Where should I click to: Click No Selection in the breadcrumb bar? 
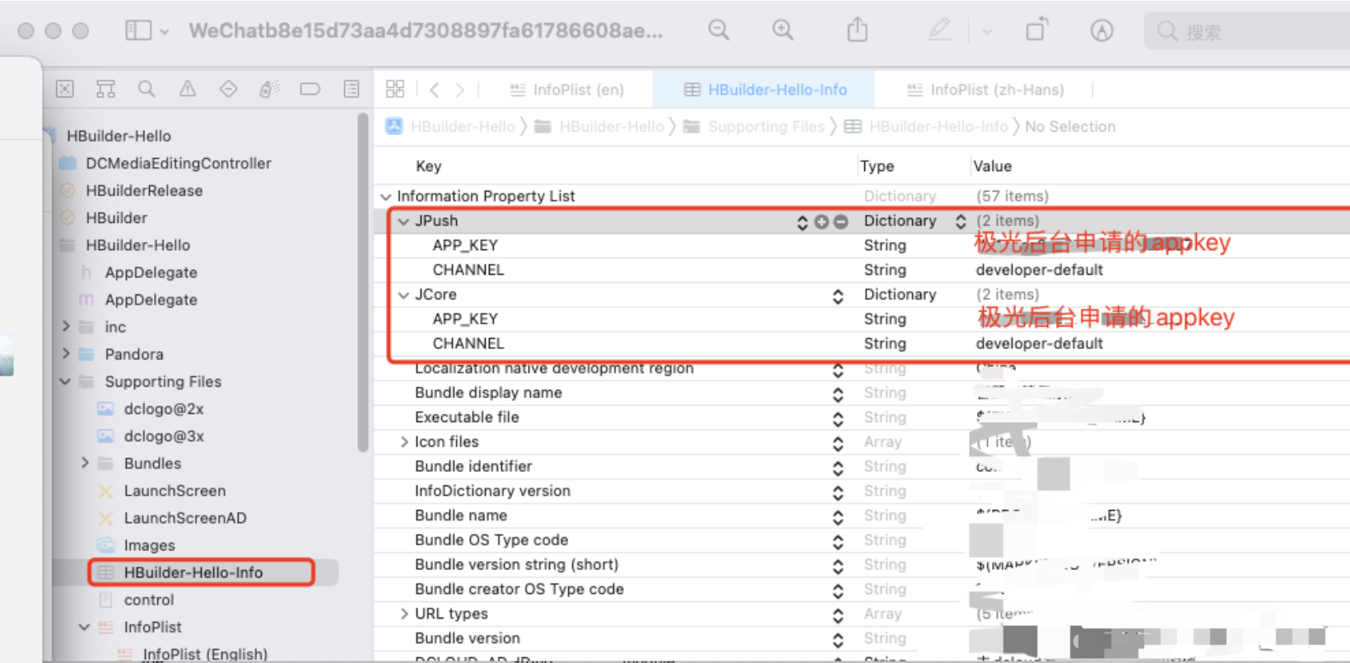[x=1070, y=127]
